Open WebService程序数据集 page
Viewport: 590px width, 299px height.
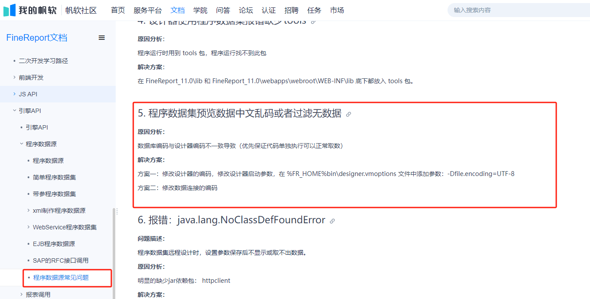(64, 227)
